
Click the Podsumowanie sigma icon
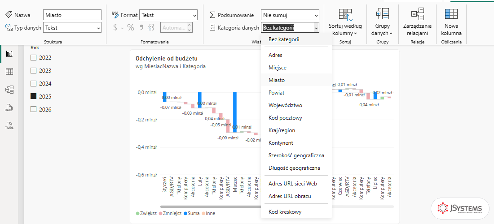pyautogui.click(x=213, y=15)
